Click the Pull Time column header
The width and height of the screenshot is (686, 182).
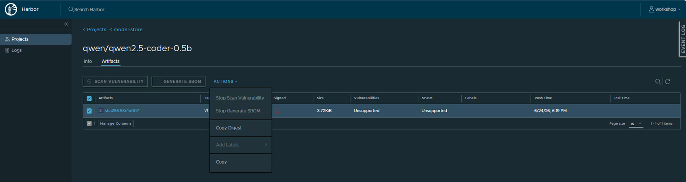click(622, 98)
